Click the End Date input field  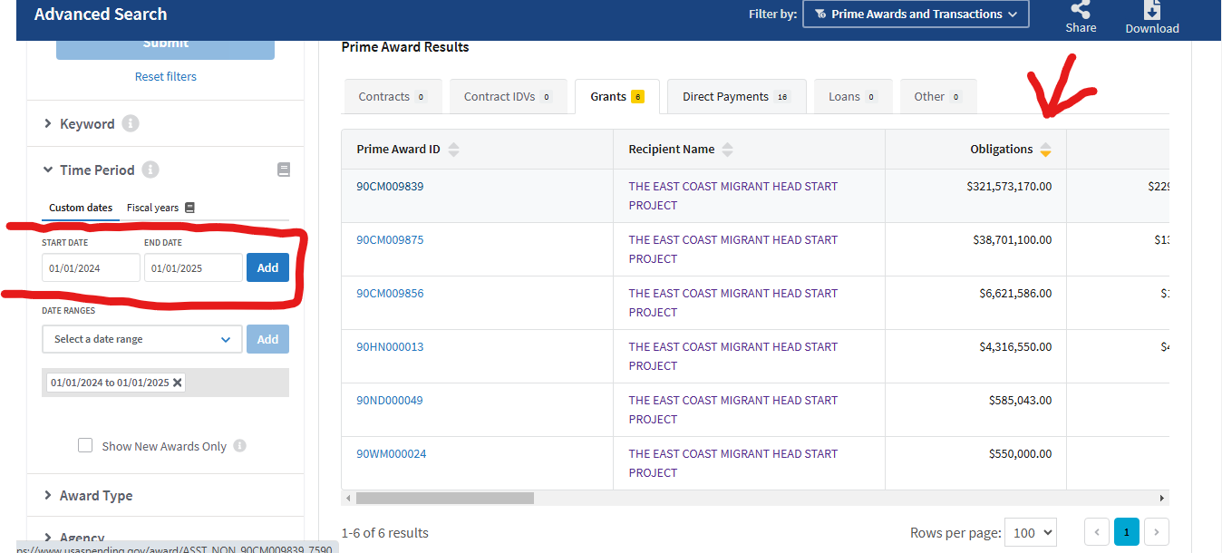pyautogui.click(x=193, y=267)
